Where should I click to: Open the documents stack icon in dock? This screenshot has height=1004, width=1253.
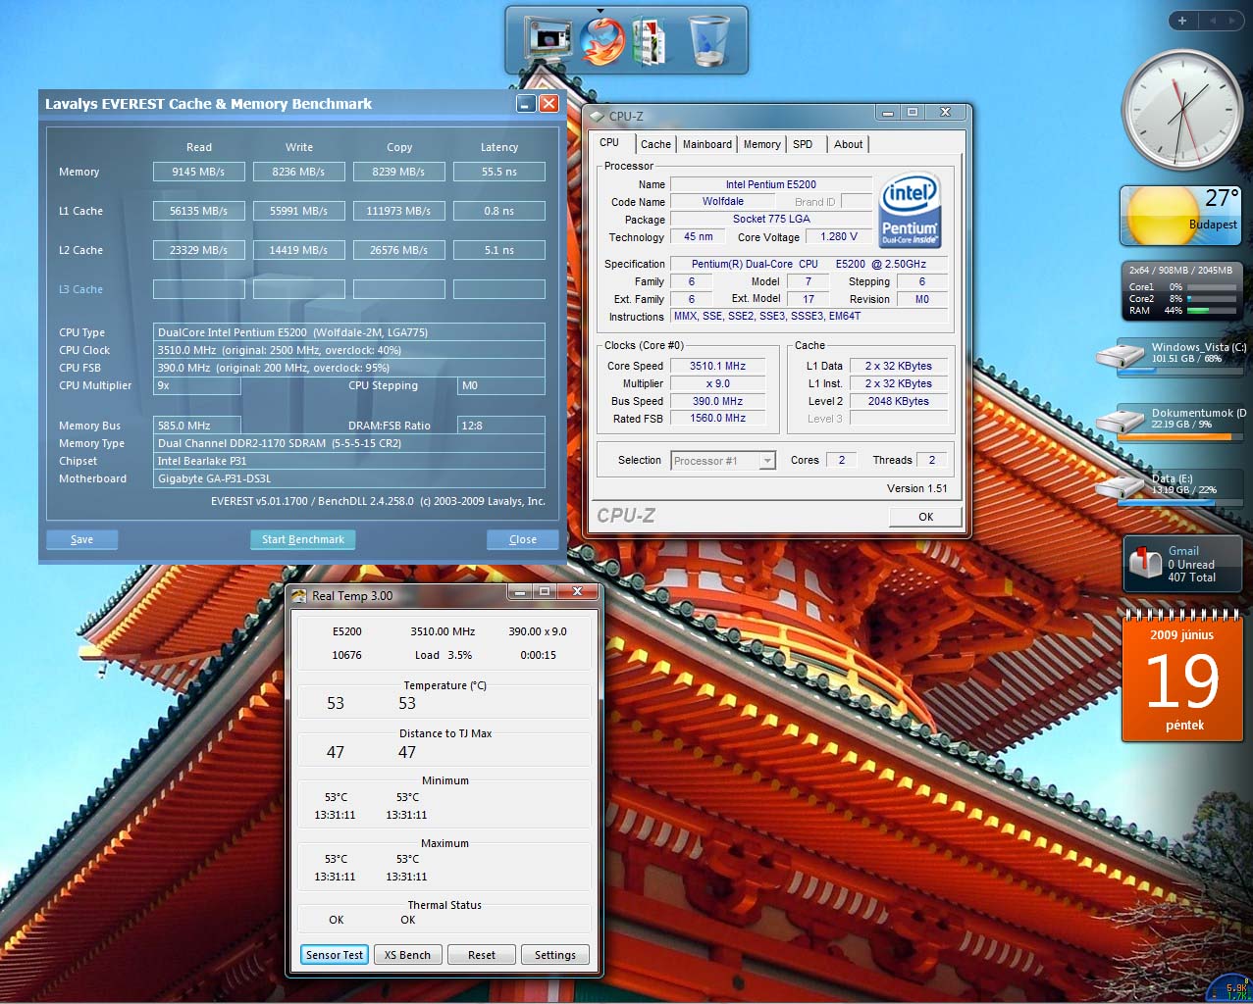pyautogui.click(x=650, y=41)
